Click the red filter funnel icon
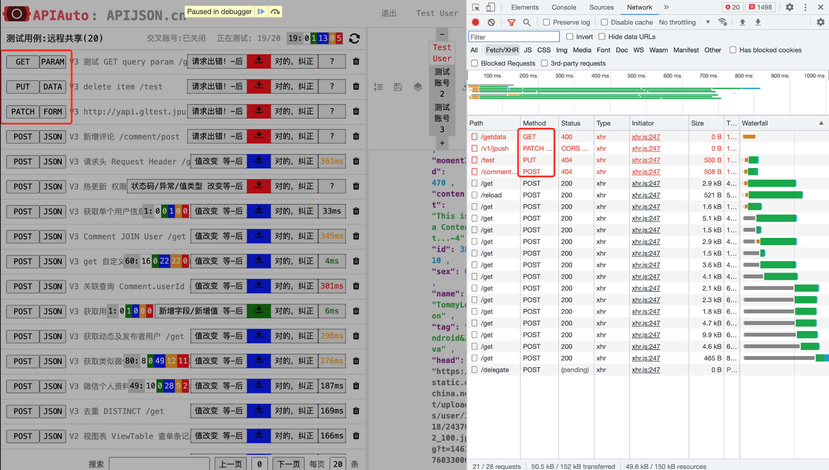 (x=511, y=22)
